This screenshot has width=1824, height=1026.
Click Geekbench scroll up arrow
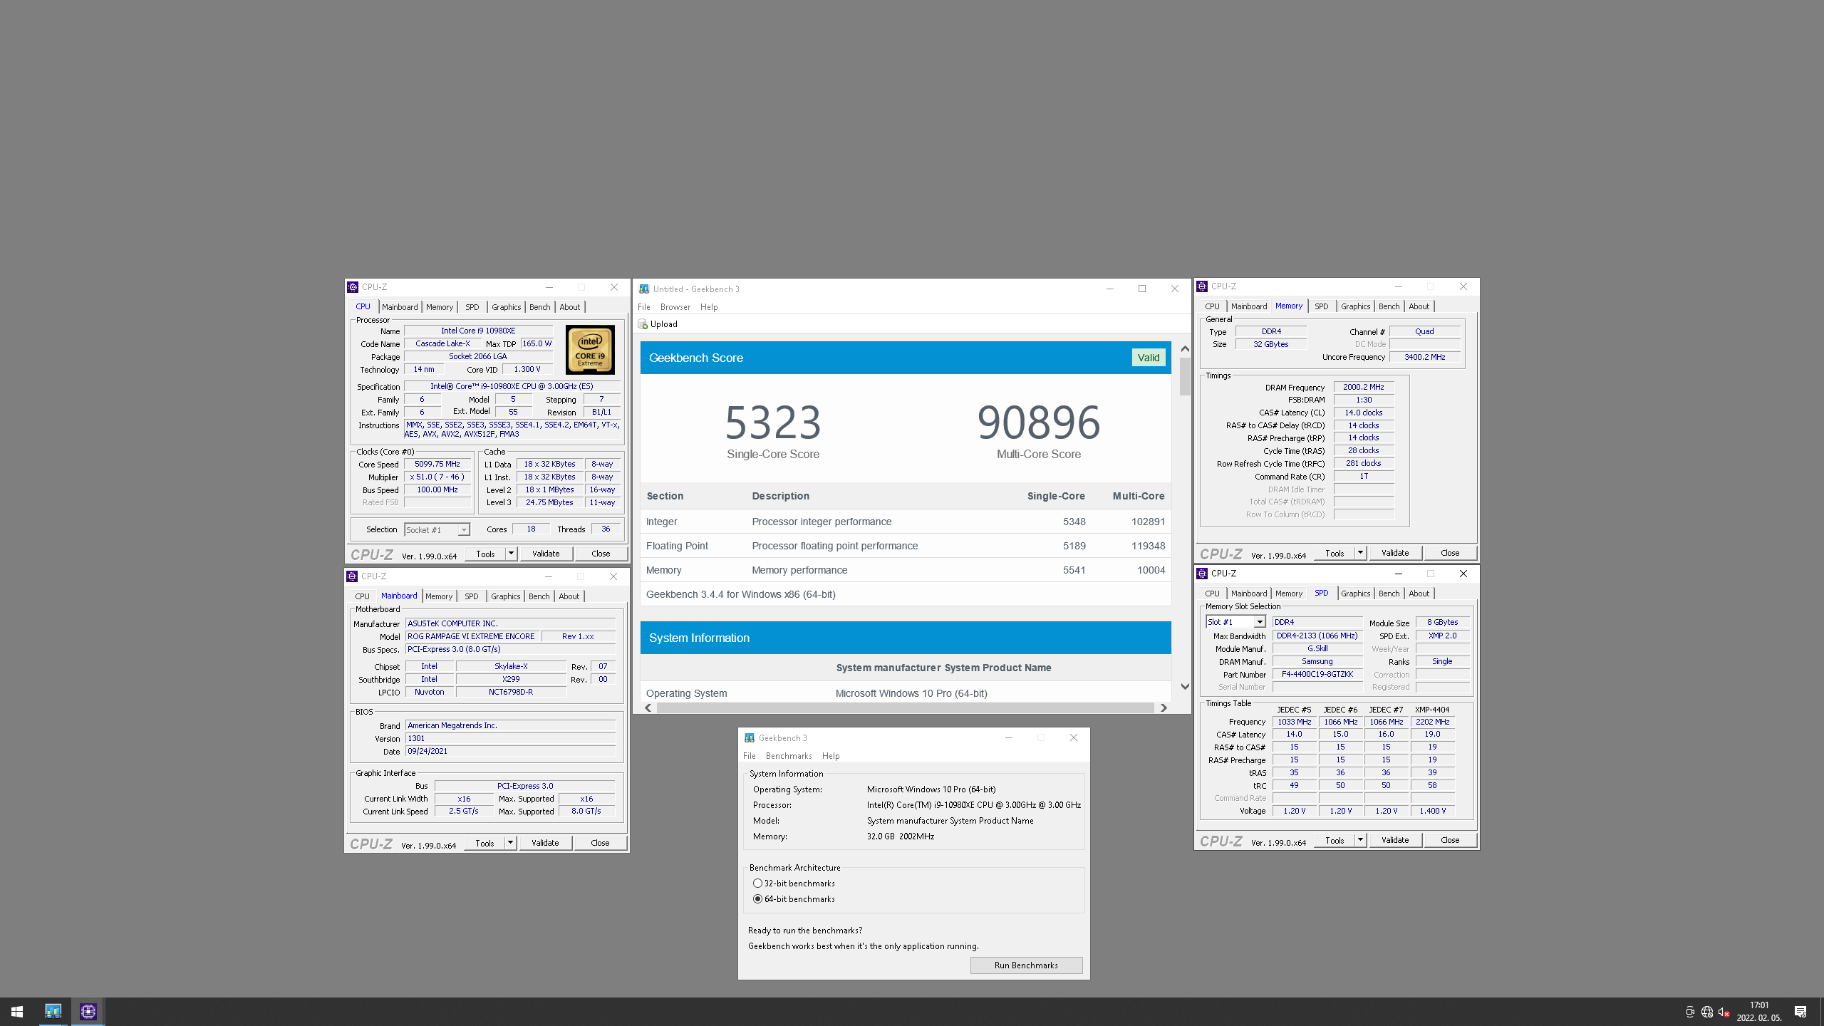[x=1185, y=349]
